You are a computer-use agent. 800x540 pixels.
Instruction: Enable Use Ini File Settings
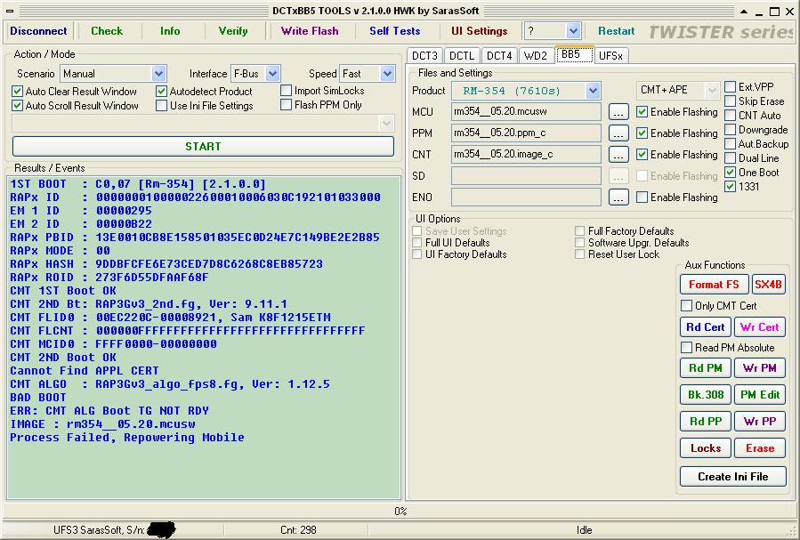point(162,106)
